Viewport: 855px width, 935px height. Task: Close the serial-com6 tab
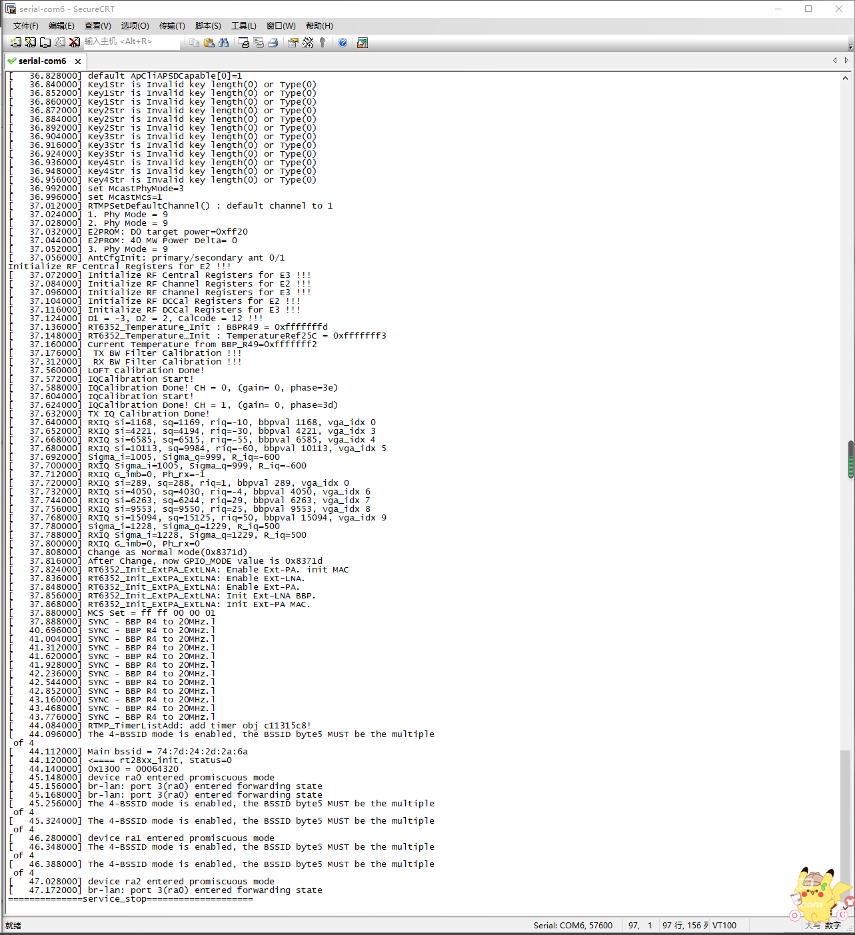click(x=78, y=61)
